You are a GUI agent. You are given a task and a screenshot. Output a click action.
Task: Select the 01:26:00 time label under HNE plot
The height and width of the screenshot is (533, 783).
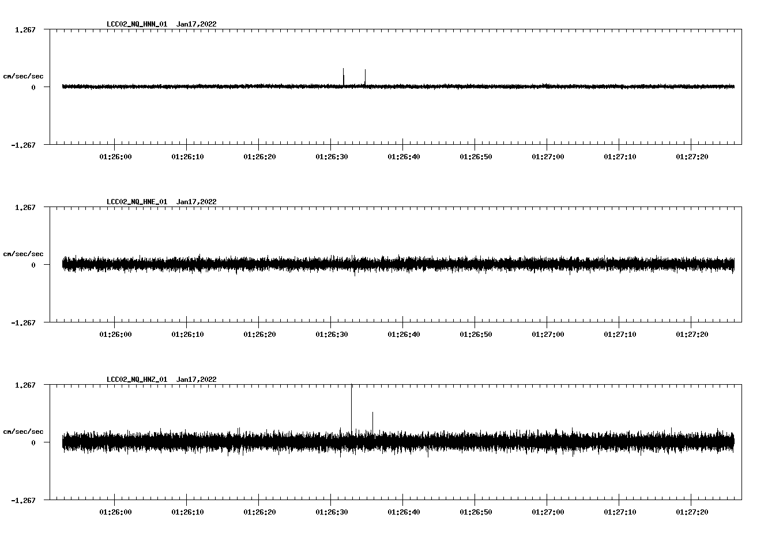pyautogui.click(x=115, y=335)
